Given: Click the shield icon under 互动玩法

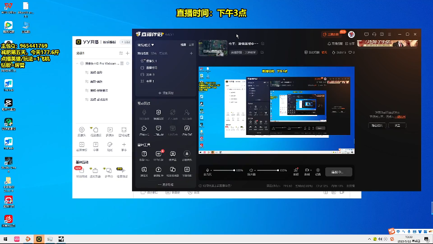Looking at the screenshot, I should click(x=158, y=112).
